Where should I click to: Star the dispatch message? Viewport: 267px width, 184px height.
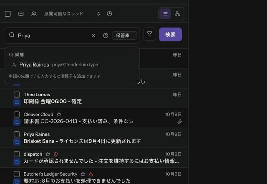coord(48,154)
